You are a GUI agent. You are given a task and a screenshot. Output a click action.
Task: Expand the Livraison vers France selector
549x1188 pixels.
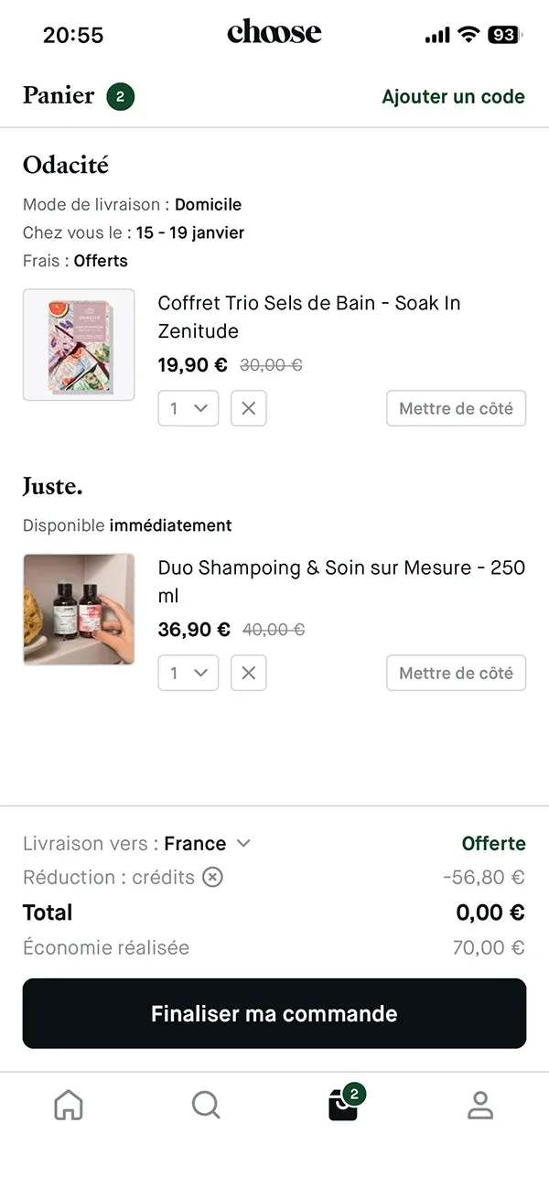243,843
